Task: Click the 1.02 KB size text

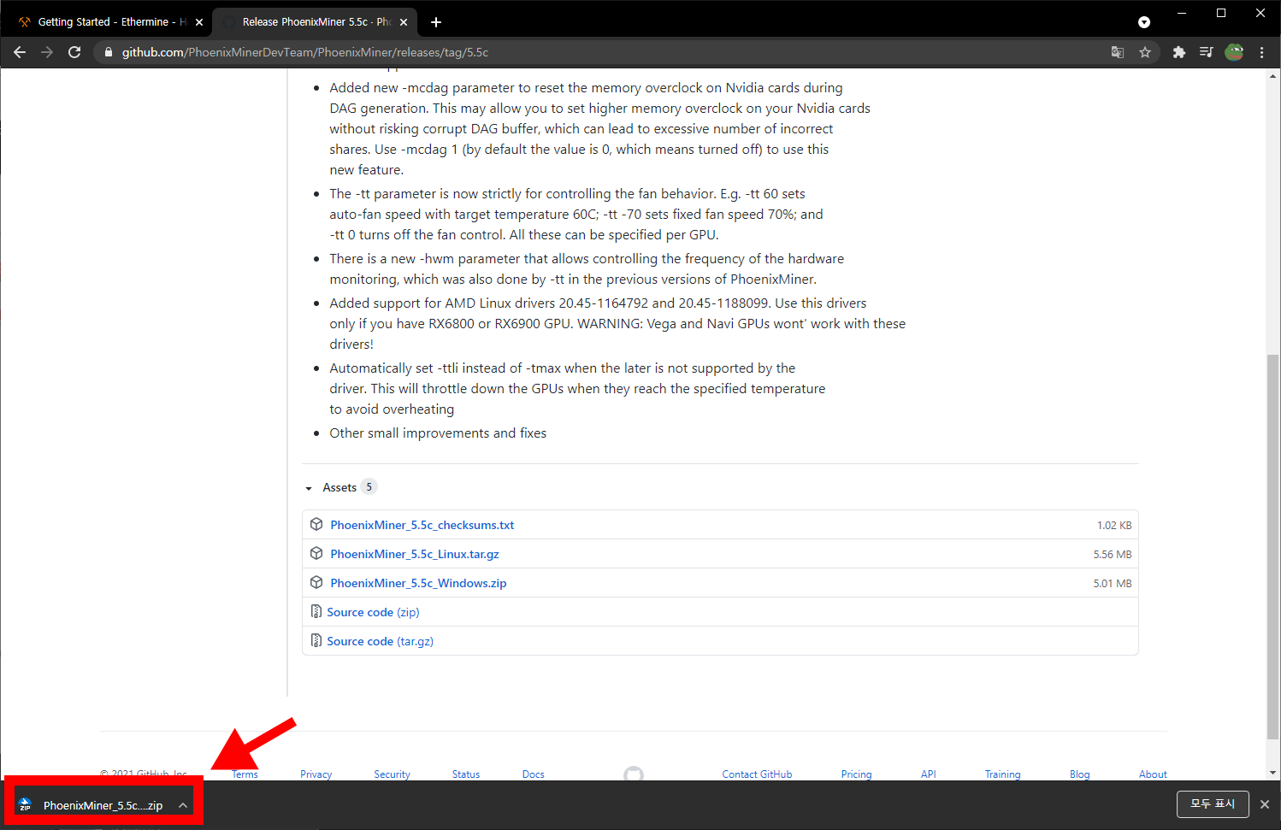Action: (x=1114, y=526)
